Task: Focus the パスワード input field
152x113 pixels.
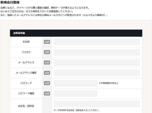Action: 75,83
